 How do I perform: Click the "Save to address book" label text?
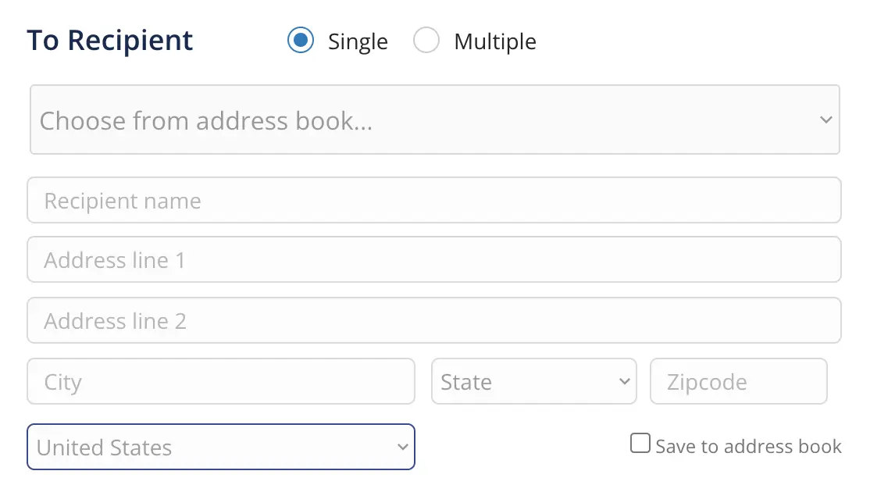[748, 447]
